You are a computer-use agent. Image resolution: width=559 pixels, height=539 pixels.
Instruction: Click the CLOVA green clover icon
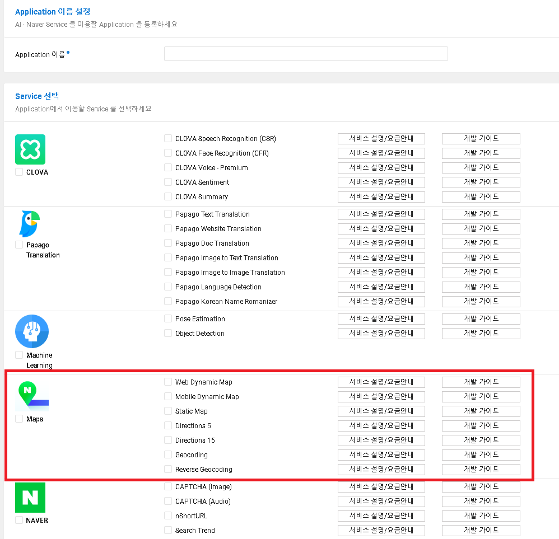click(30, 149)
